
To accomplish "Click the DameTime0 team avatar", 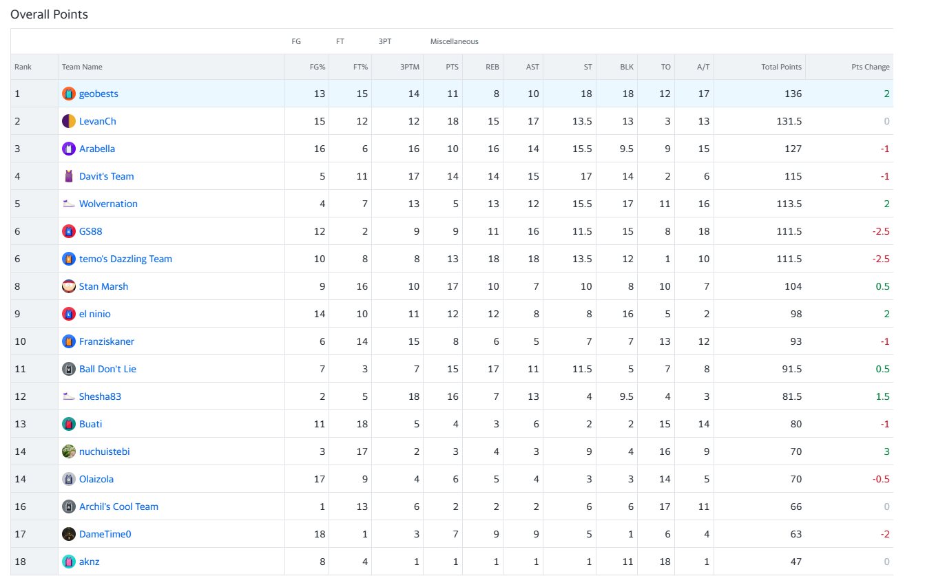I will coord(68,534).
